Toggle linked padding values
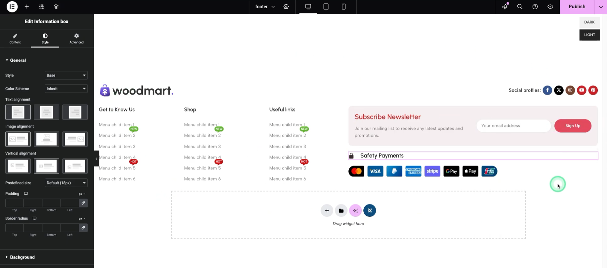The image size is (607, 268). tap(83, 203)
